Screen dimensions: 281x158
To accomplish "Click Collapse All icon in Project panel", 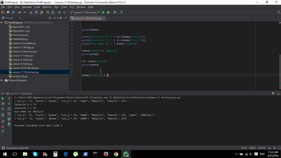I will (x=54, y=18).
